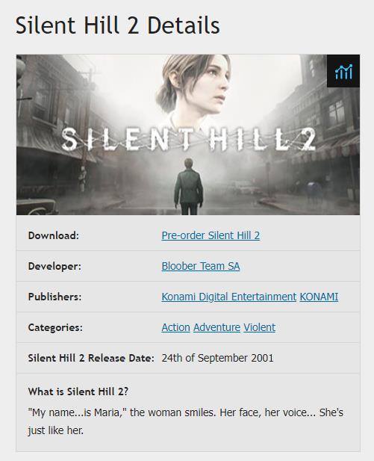Screen dimensions: 374x461
Task: Click the Maria quote description paragraph
Action: click(186, 421)
